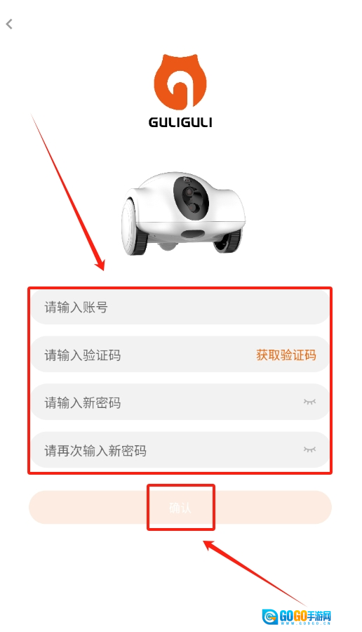
Task: Click the GOGO手游网 watermark text
Action: 305,616
